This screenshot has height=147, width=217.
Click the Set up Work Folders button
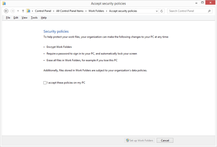point(140,140)
